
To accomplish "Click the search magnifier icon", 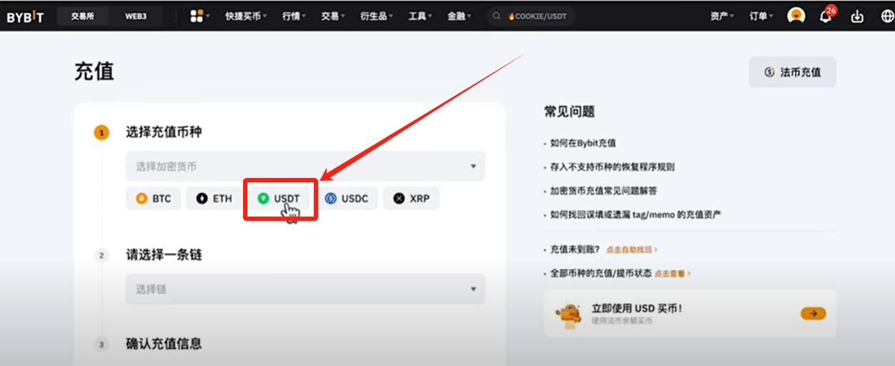I will pos(497,16).
